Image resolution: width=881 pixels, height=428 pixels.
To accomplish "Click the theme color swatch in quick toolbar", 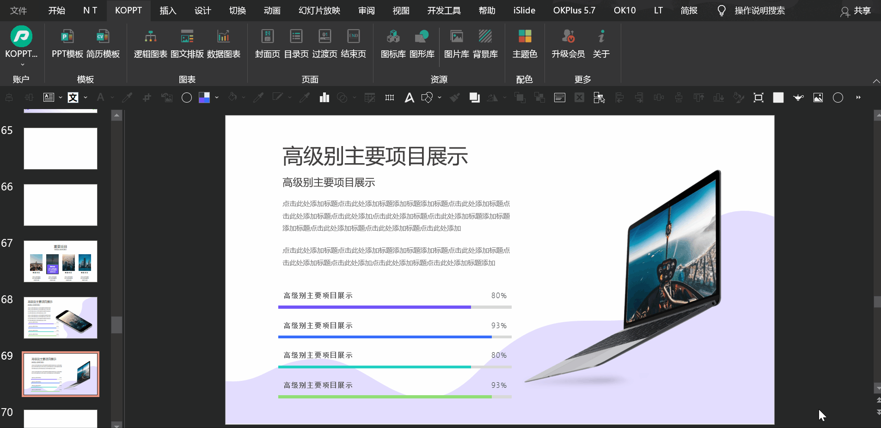I will point(204,98).
